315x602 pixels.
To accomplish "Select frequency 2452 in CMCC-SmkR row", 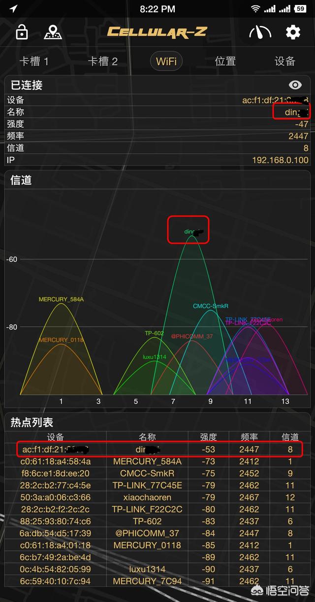I will (x=249, y=473).
